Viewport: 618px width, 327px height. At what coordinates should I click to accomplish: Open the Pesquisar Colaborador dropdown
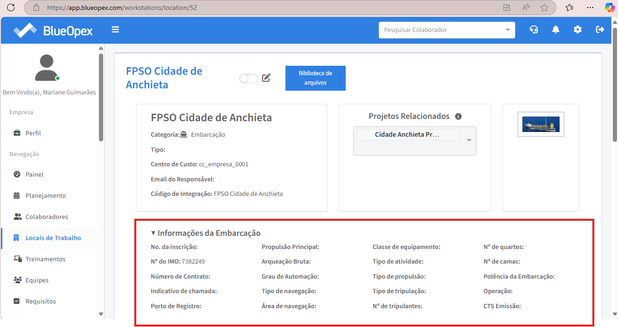[447, 30]
